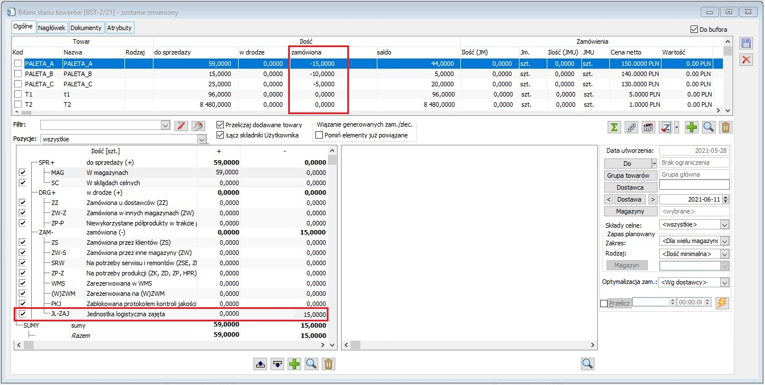Switch to the Atrybuty tab
Viewport: 765px width, 385px height.
coord(119,27)
